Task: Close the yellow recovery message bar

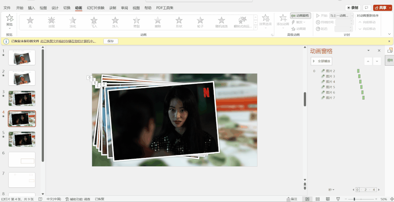Action: (x=389, y=41)
